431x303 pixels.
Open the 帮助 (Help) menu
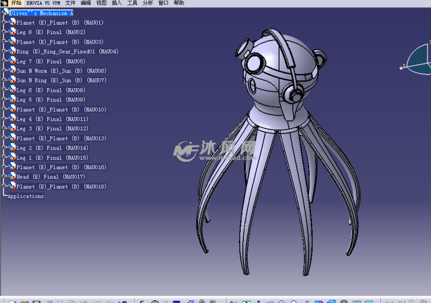tap(179, 3)
